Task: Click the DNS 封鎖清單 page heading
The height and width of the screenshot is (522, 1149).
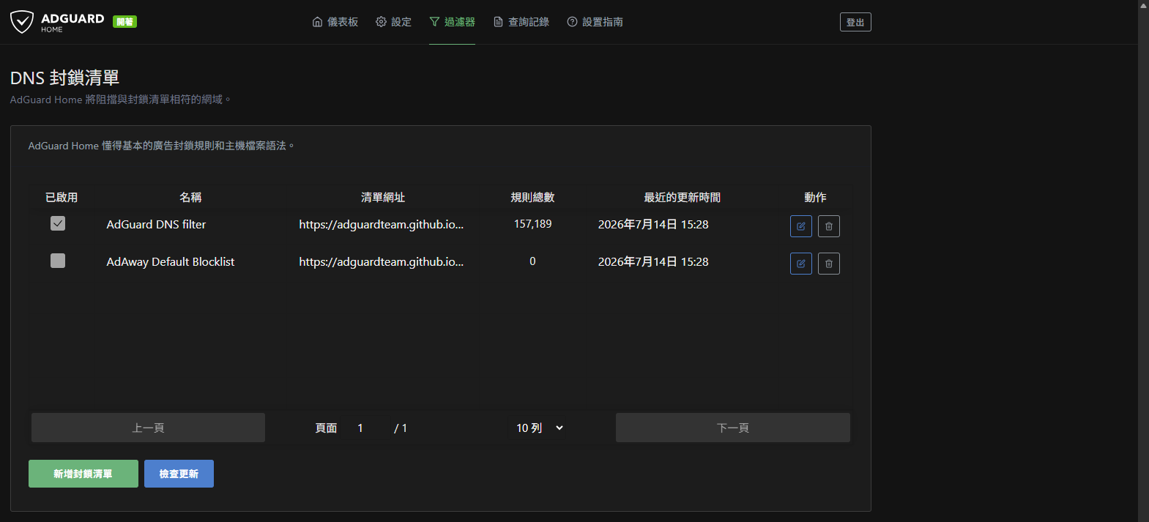Action: 64,78
